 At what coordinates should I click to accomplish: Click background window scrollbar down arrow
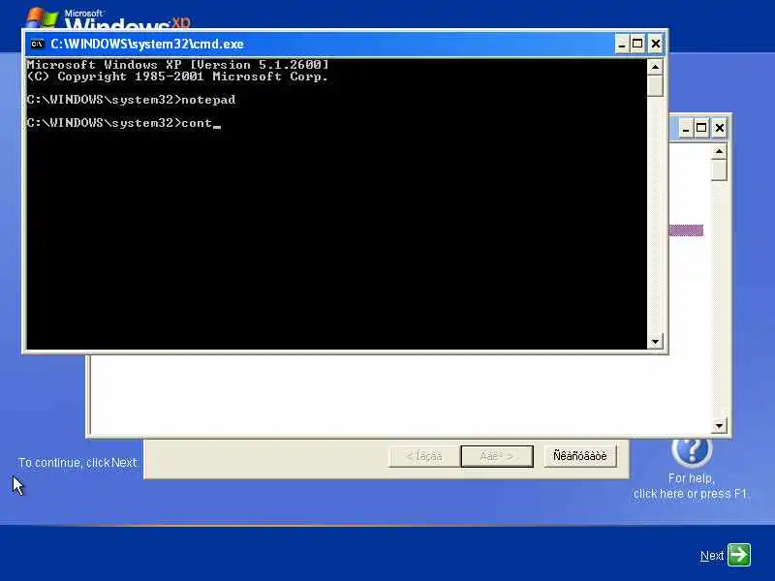coord(719,425)
